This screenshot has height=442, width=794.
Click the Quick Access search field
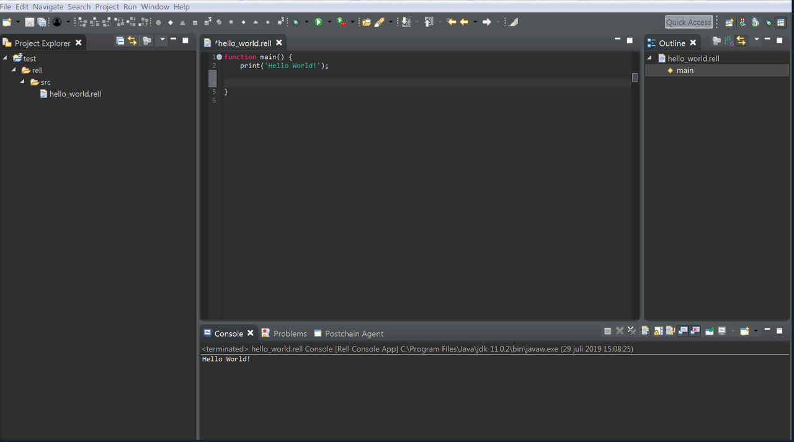689,22
